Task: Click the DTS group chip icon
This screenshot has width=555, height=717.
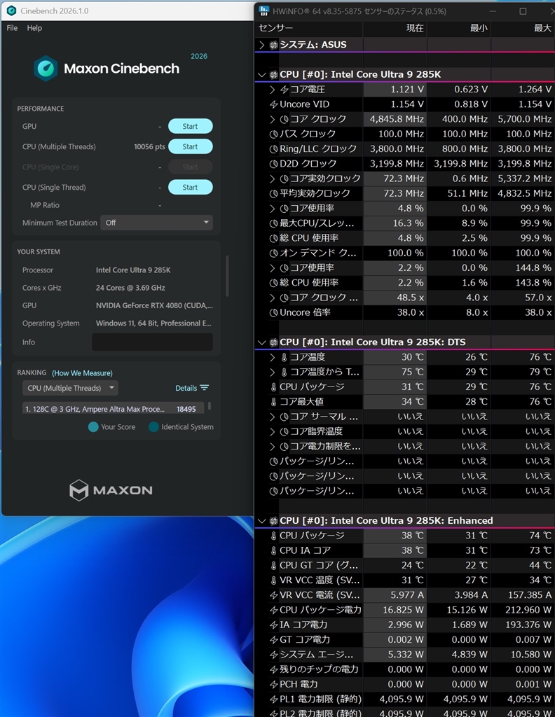Action: [x=273, y=342]
